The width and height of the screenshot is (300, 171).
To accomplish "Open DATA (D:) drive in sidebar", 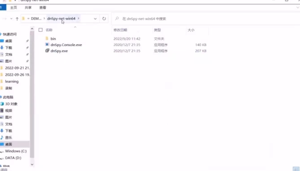I will pos(13,158).
